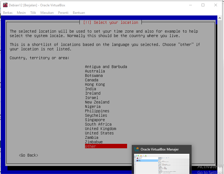
Task: Select the highlighted 'other' location entry
Action: pos(91,146)
